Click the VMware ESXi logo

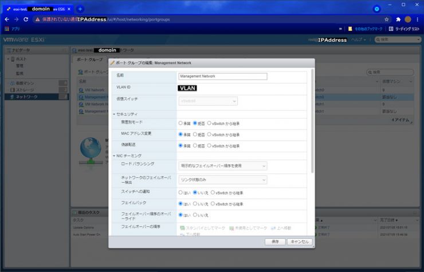click(24, 40)
